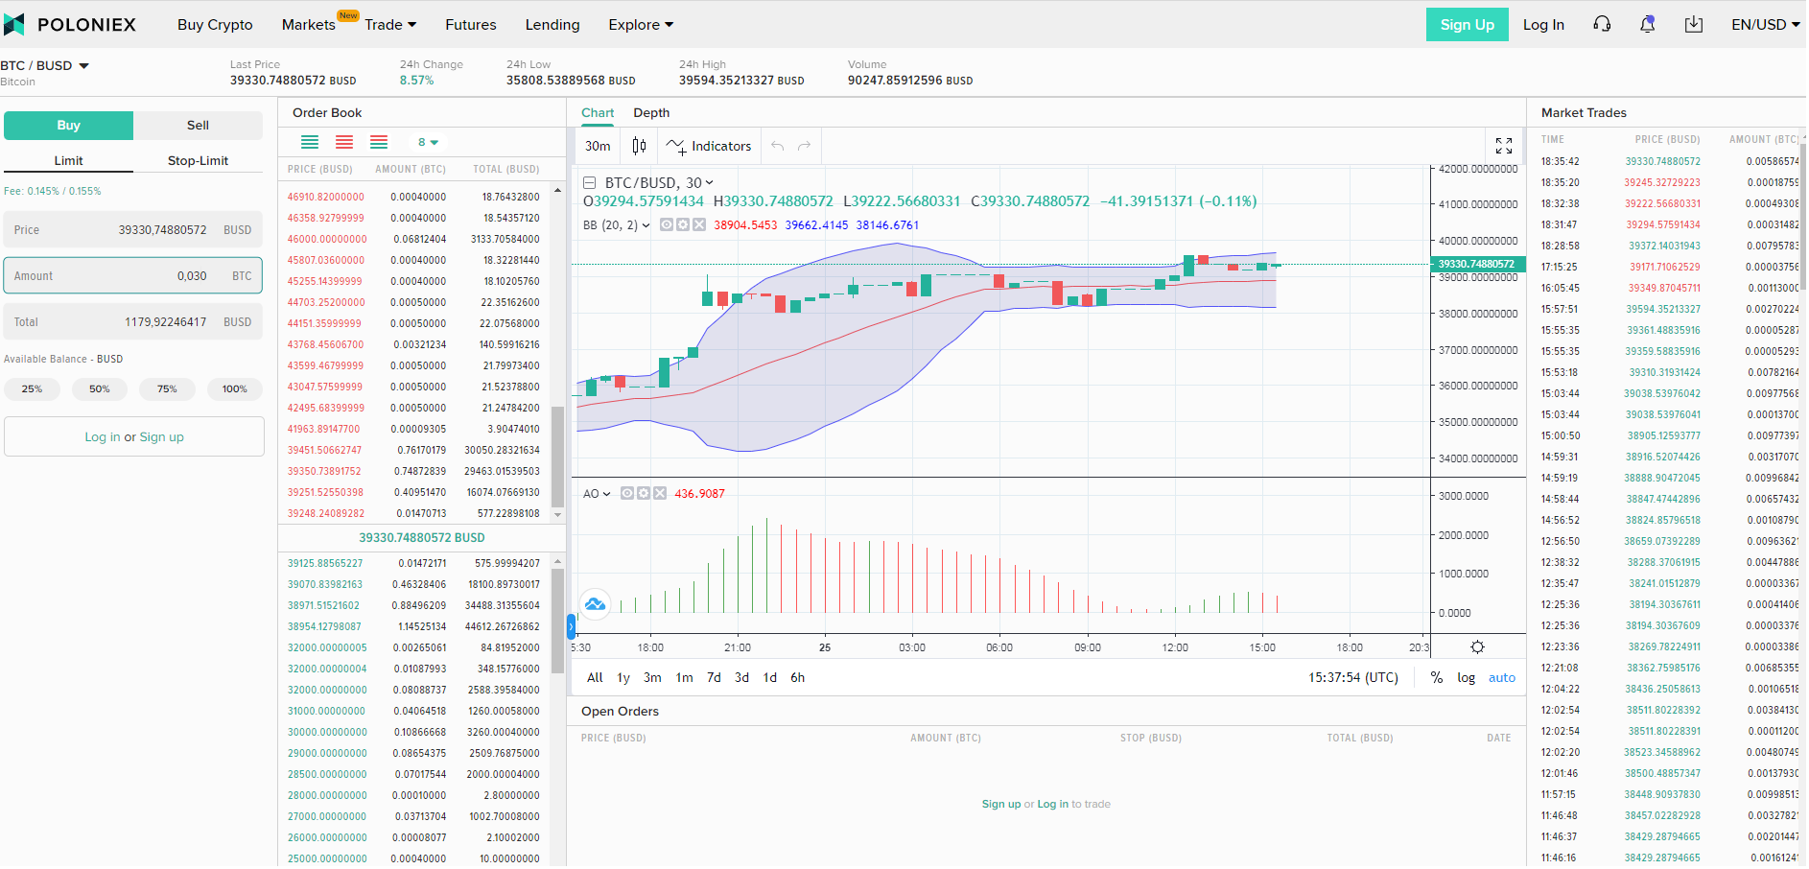
Task: Select the Limit order type tab
Action: coord(68,160)
